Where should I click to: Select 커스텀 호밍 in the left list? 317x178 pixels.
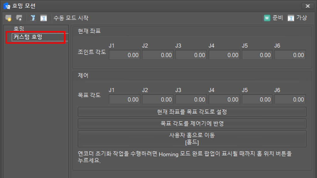point(28,37)
